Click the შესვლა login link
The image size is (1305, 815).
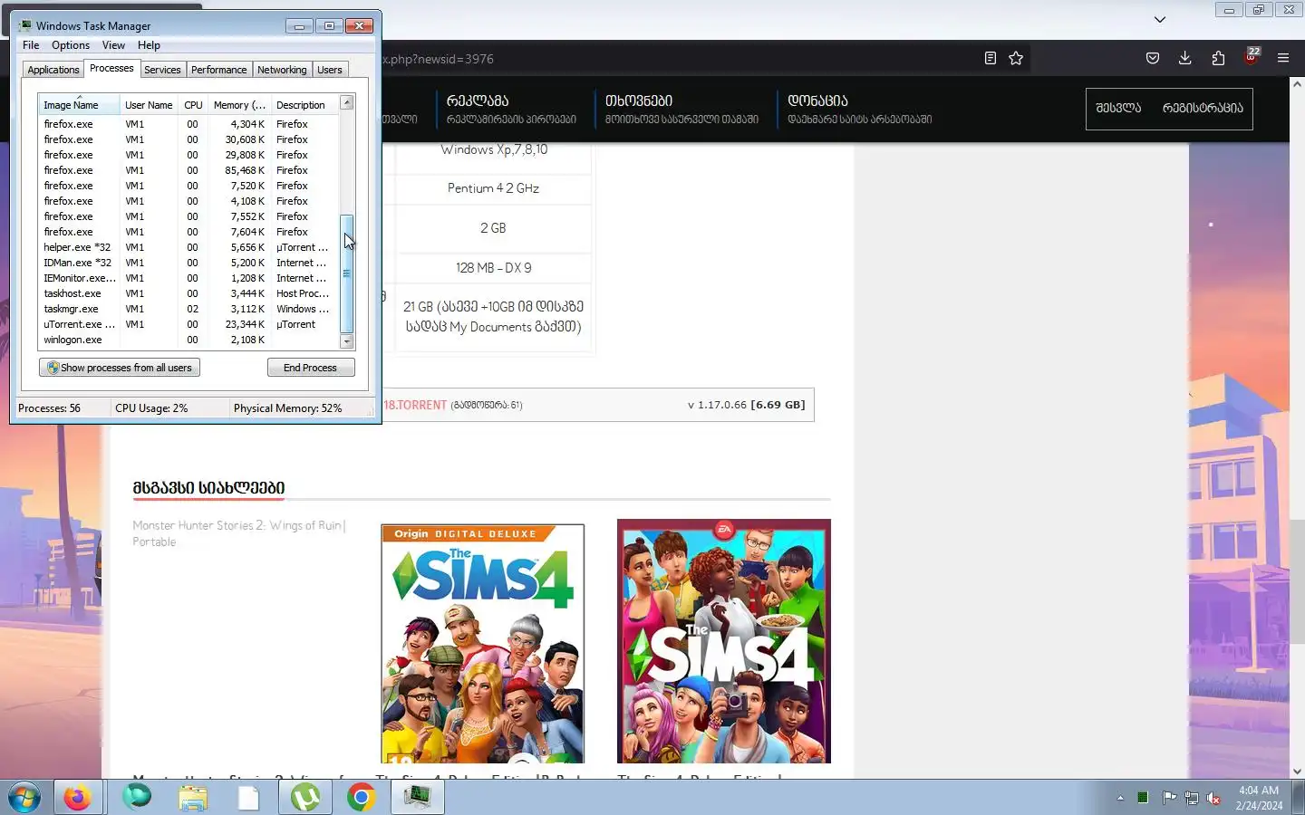tap(1118, 108)
